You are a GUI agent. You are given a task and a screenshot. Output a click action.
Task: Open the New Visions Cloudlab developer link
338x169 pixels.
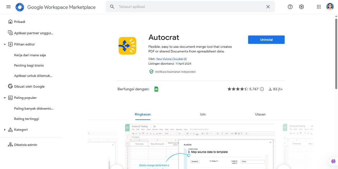[x=170, y=59]
